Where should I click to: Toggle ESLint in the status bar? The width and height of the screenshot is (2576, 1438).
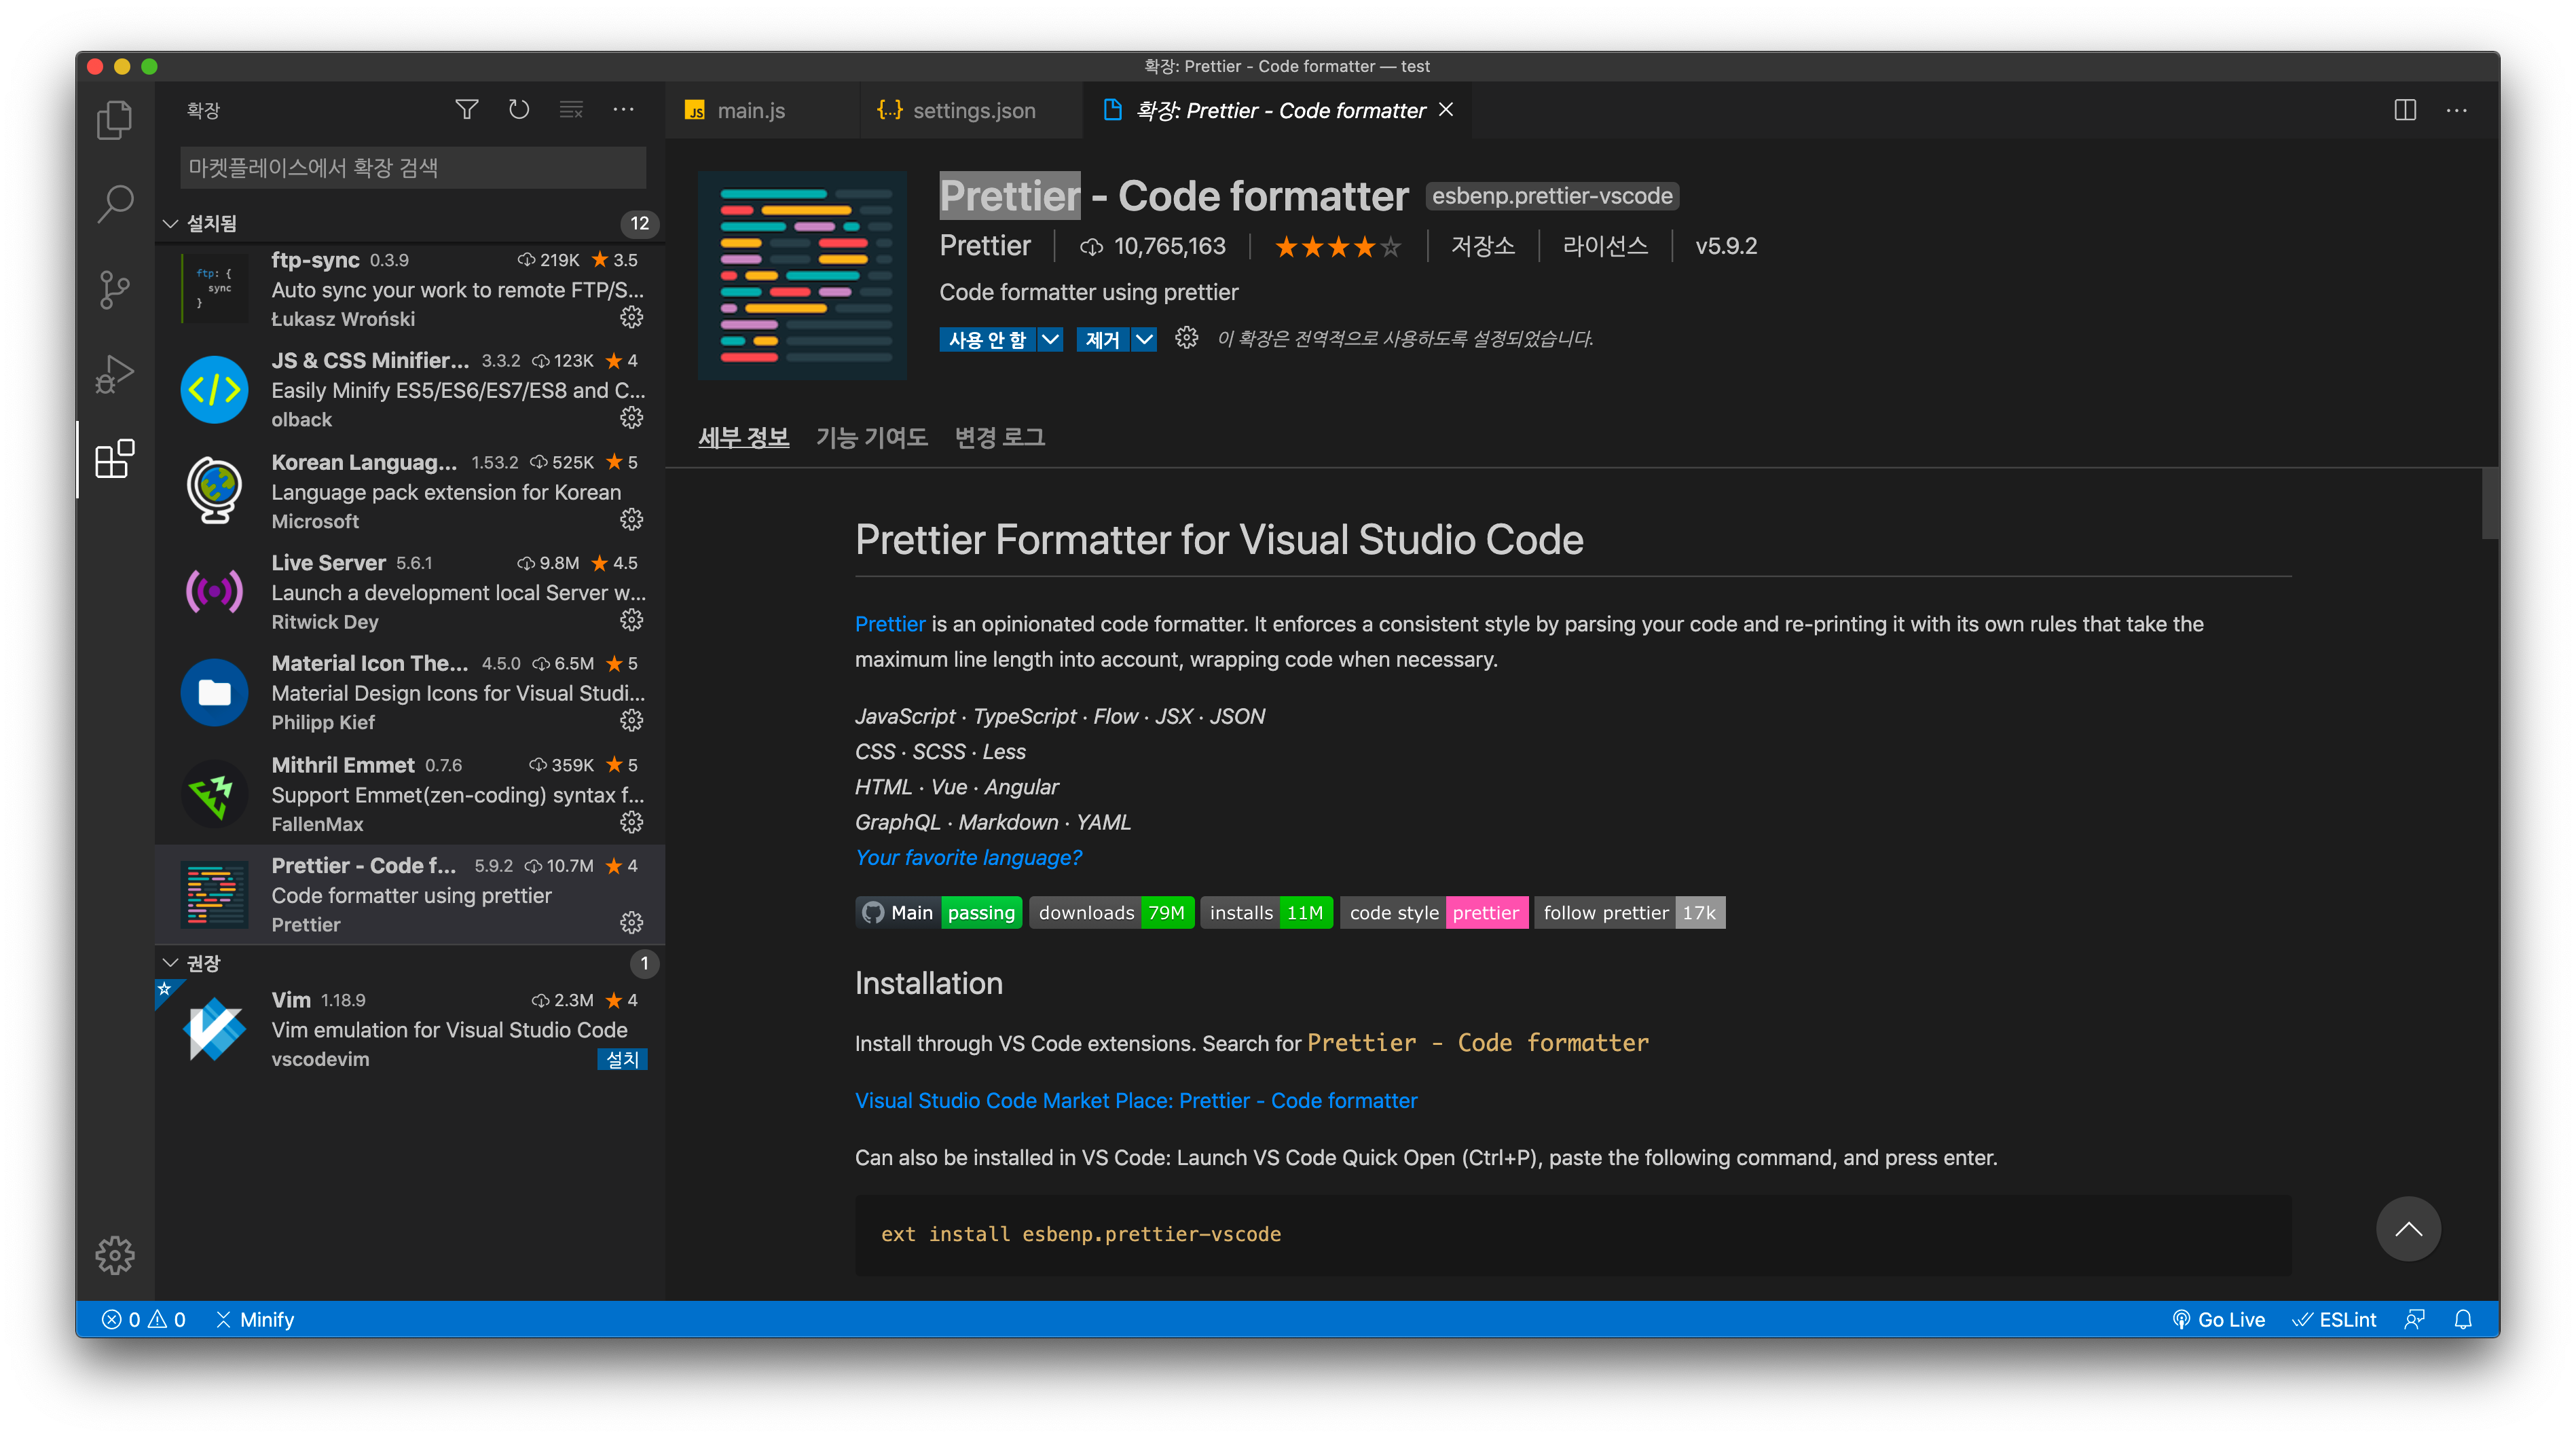click(2334, 1319)
